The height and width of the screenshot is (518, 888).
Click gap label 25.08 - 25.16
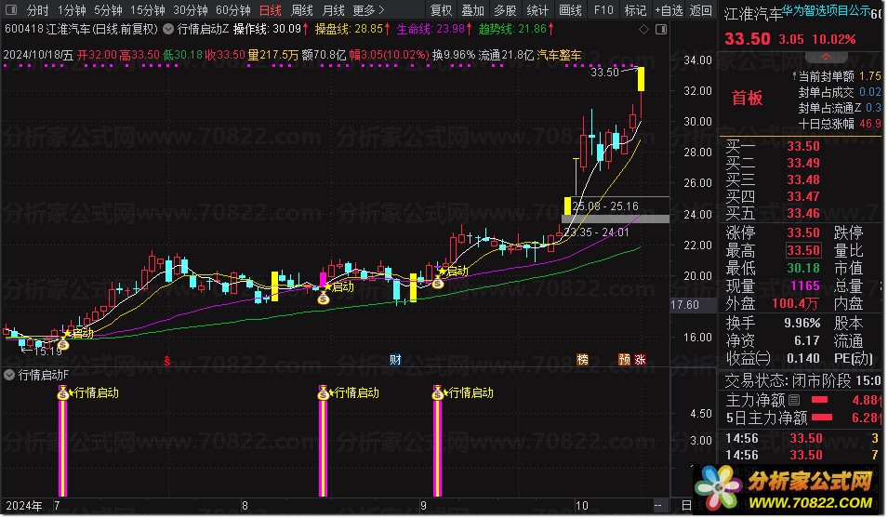point(604,206)
